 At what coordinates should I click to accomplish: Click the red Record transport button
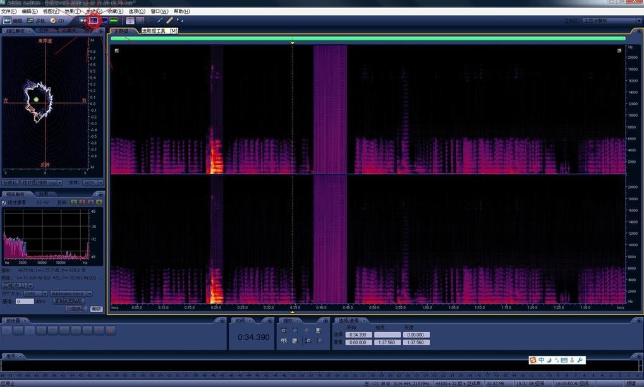pyautogui.click(x=111, y=330)
